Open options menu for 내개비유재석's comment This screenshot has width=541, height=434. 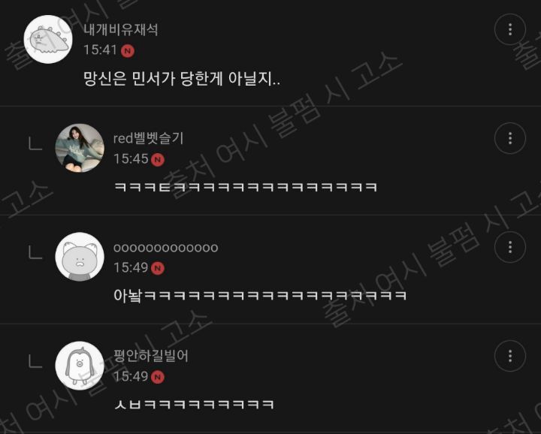pos(510,29)
